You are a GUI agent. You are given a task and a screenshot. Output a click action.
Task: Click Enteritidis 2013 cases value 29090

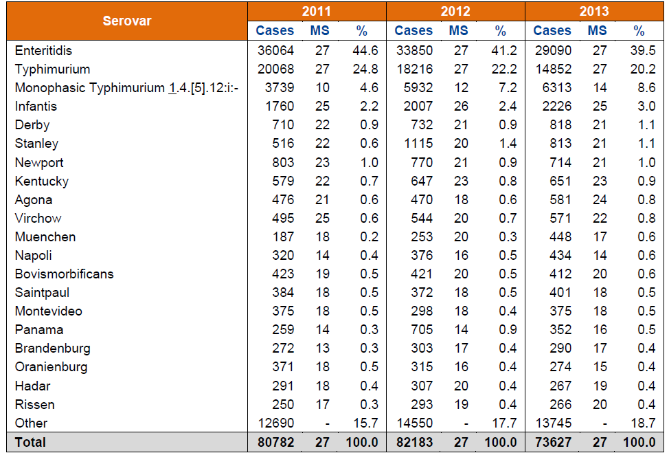[x=553, y=50]
